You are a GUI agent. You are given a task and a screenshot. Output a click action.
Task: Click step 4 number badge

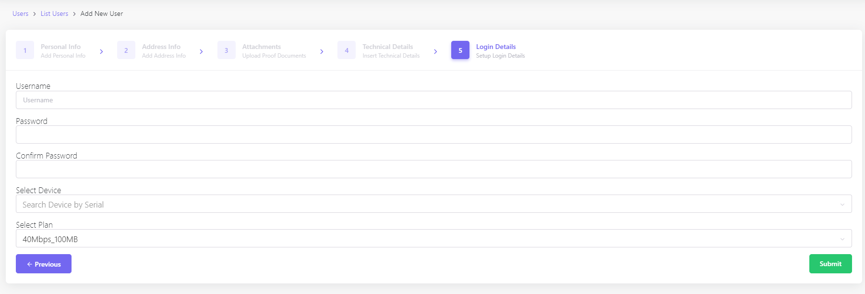[x=347, y=50]
